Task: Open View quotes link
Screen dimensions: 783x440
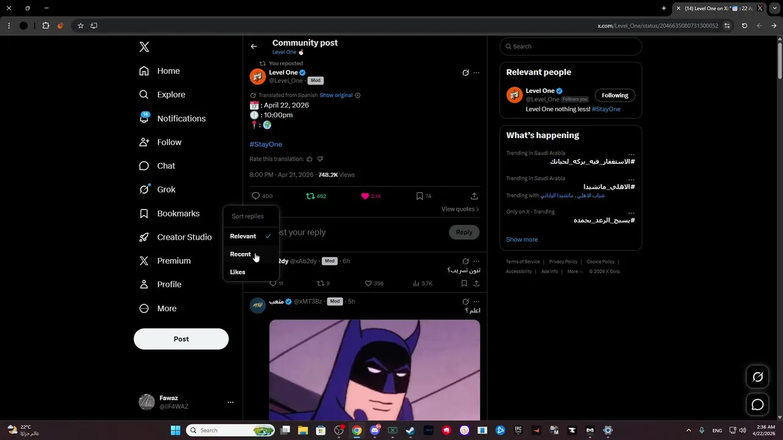Action: point(460,209)
